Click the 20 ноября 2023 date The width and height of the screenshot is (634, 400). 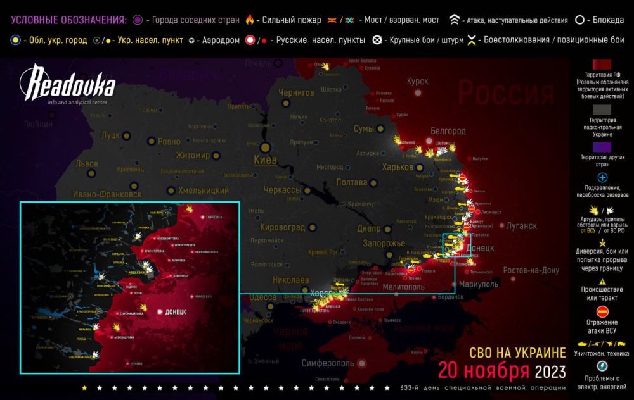pos(501,370)
